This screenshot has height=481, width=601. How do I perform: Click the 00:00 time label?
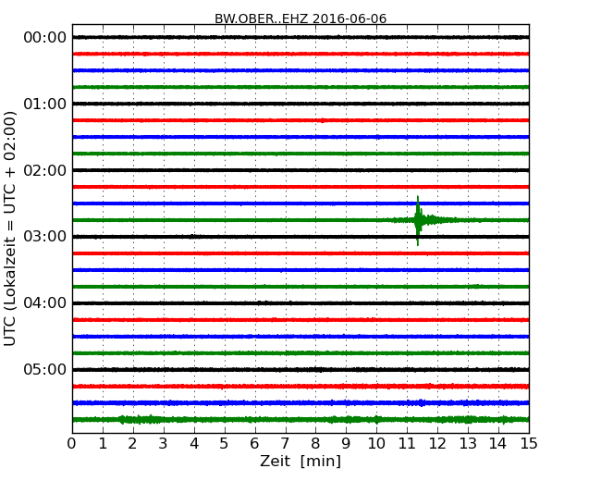coord(45,38)
